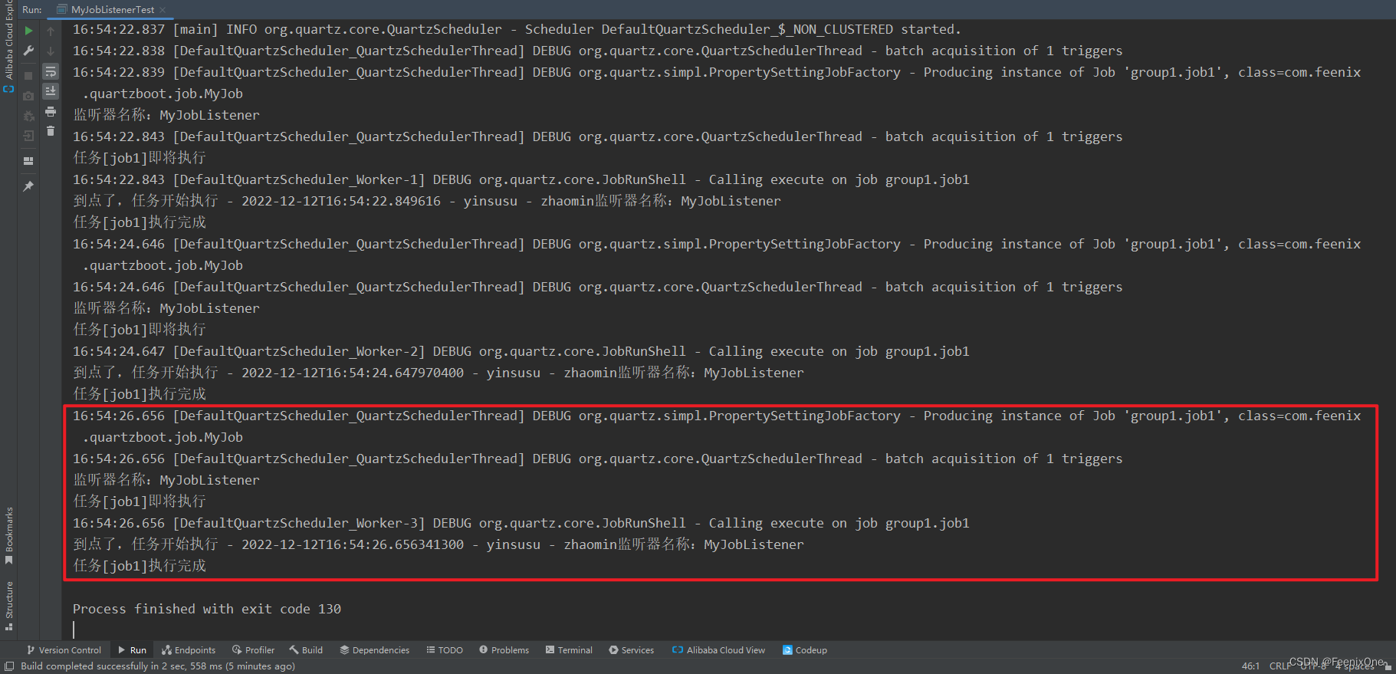
Task: Clear all console output with trash icon
Action: tap(51, 131)
